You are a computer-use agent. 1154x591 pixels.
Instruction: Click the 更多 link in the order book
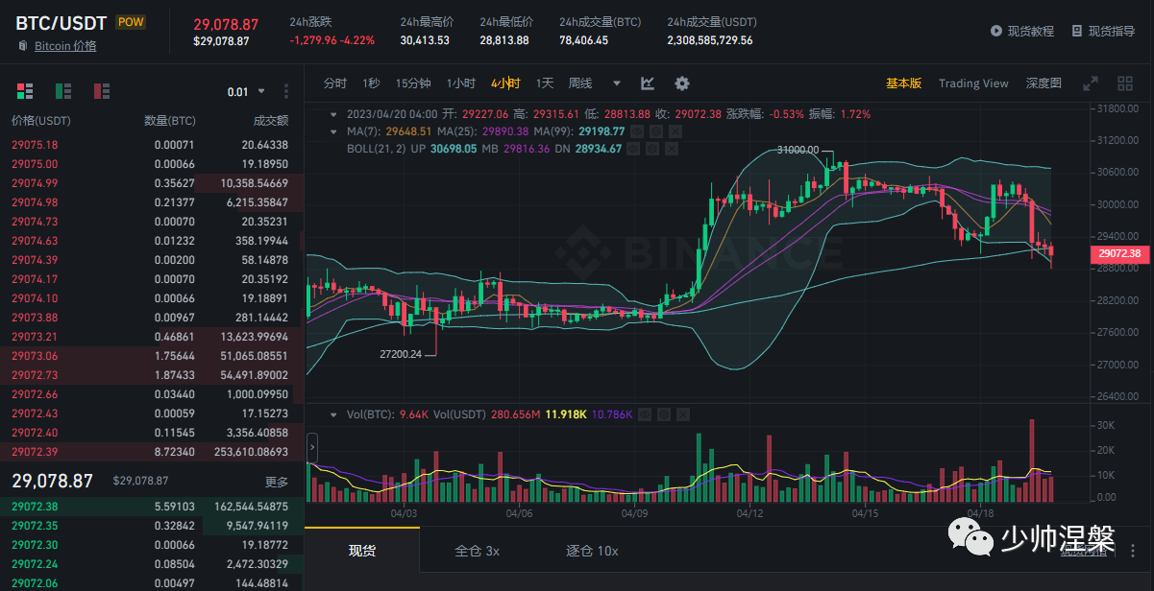click(277, 483)
